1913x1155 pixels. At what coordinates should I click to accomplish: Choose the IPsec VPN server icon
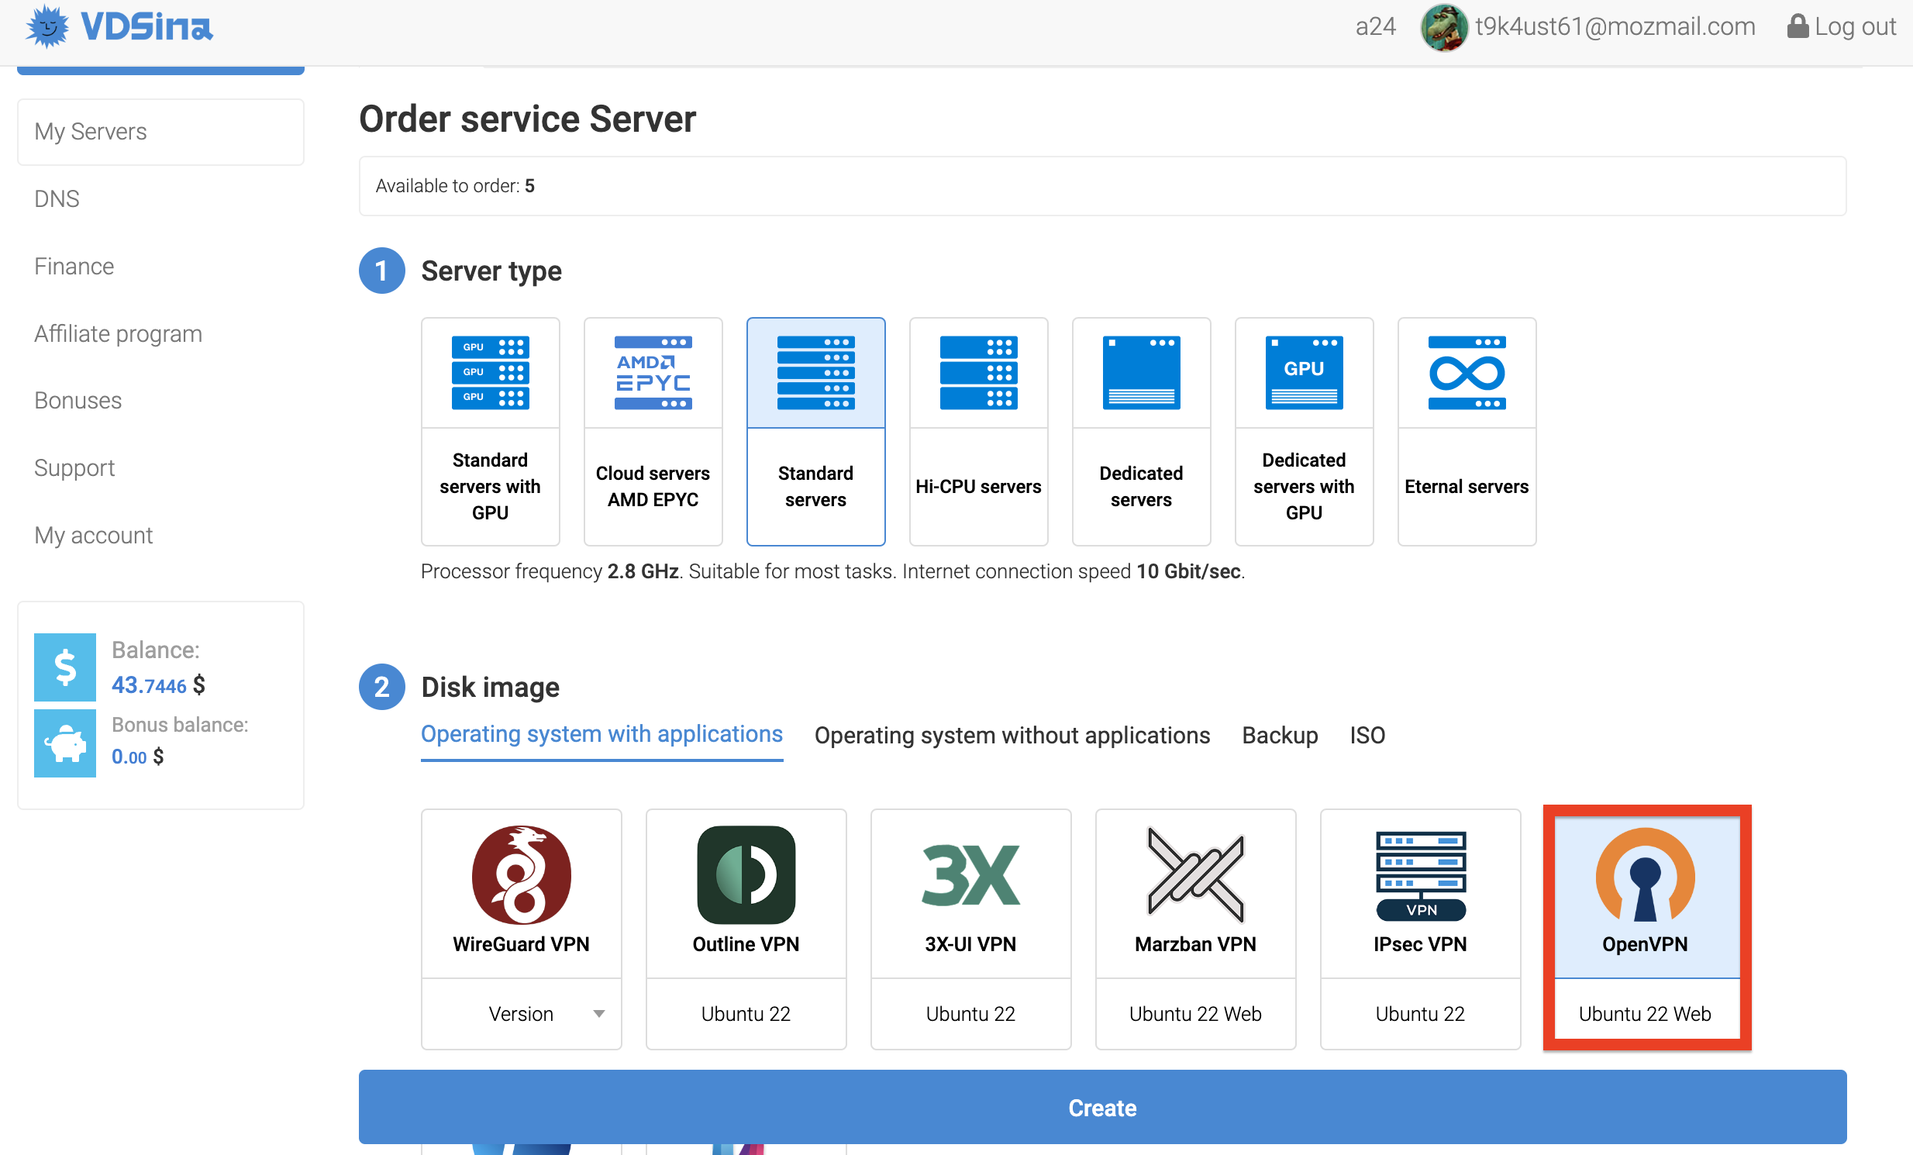coord(1421,875)
